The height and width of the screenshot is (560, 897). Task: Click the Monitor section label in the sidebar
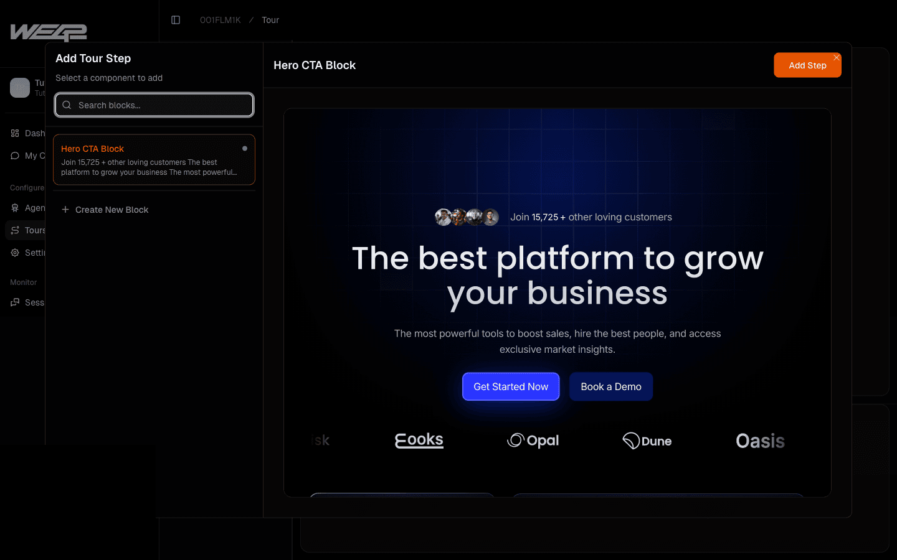24,282
